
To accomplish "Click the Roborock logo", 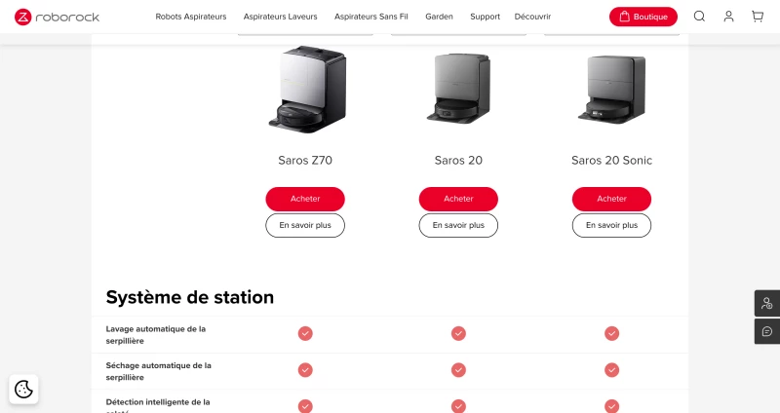I will pos(57,17).
